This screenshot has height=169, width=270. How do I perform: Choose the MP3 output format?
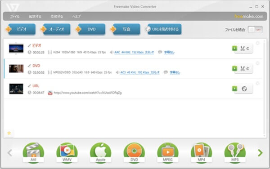[235, 153]
